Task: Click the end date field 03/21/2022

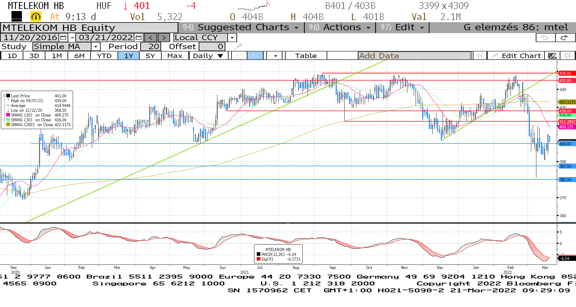Action: (x=106, y=37)
